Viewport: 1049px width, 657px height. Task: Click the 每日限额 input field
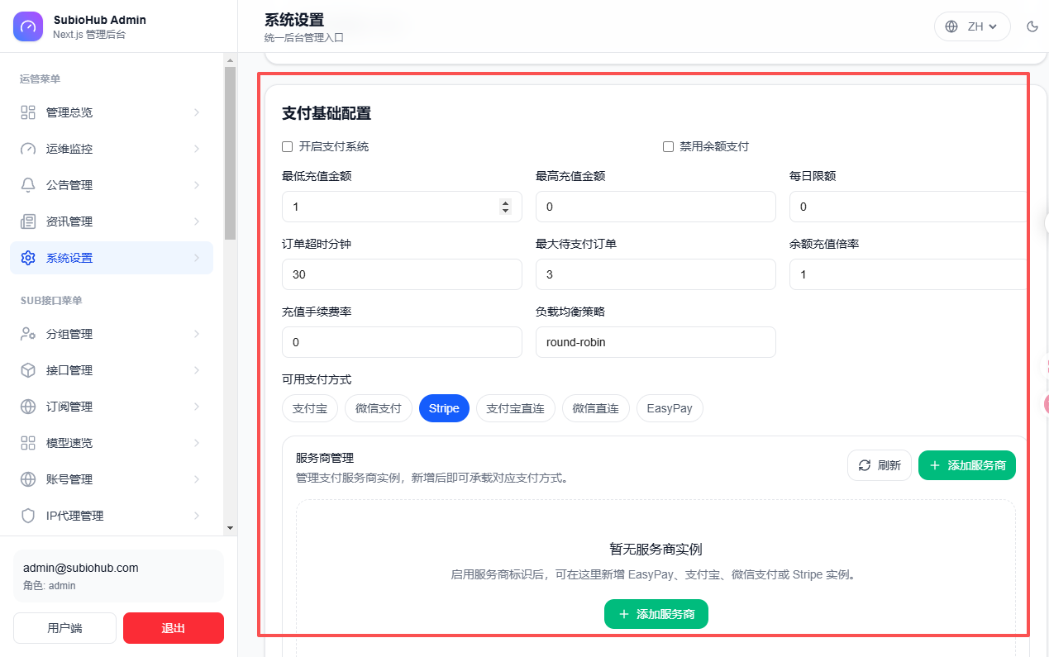(908, 207)
